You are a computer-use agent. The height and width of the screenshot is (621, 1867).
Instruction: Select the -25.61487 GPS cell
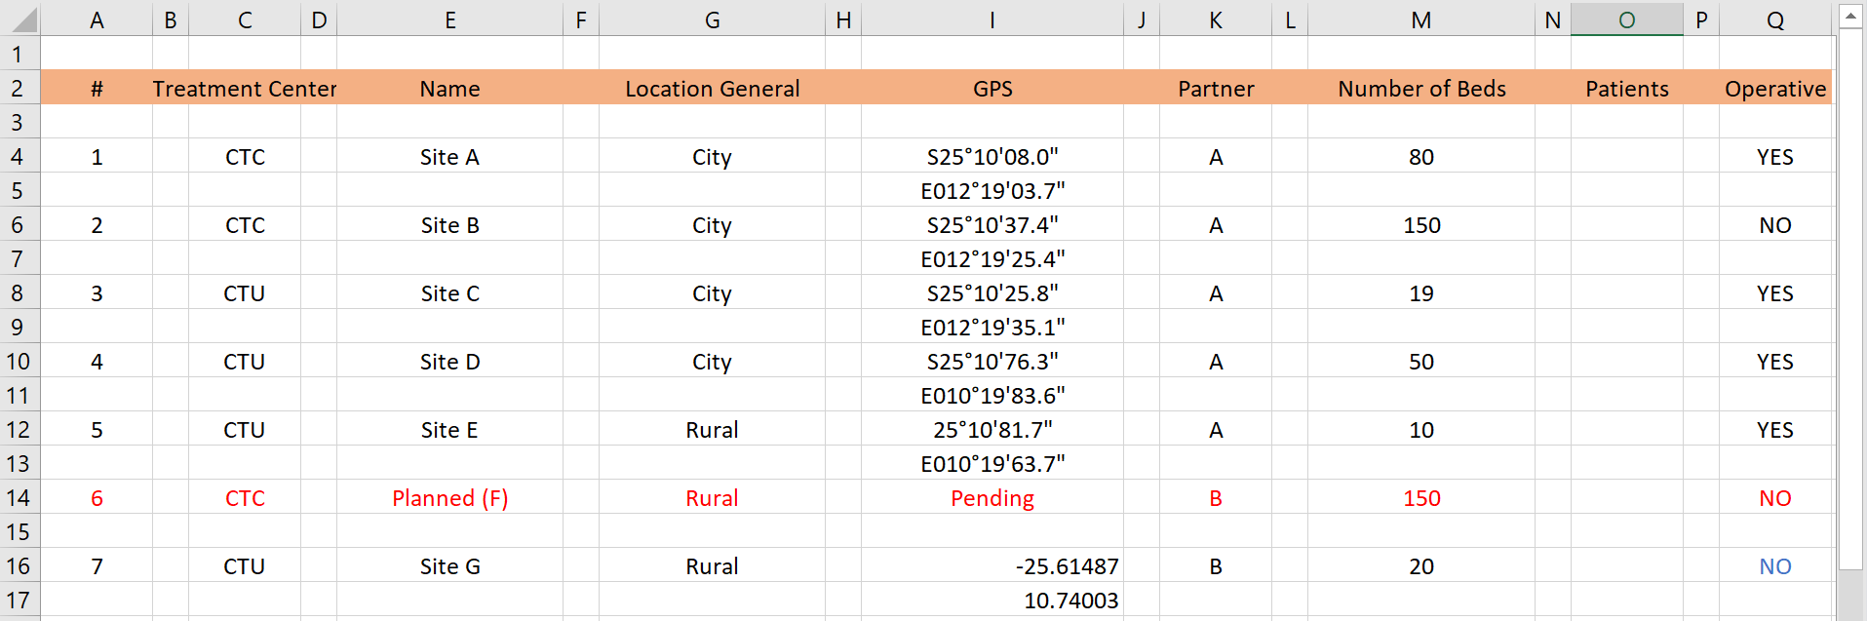pos(992,566)
